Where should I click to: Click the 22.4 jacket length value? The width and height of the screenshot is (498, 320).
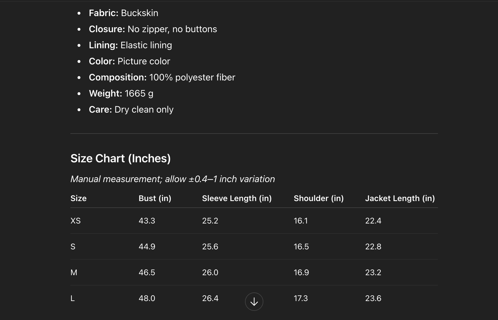coord(373,221)
